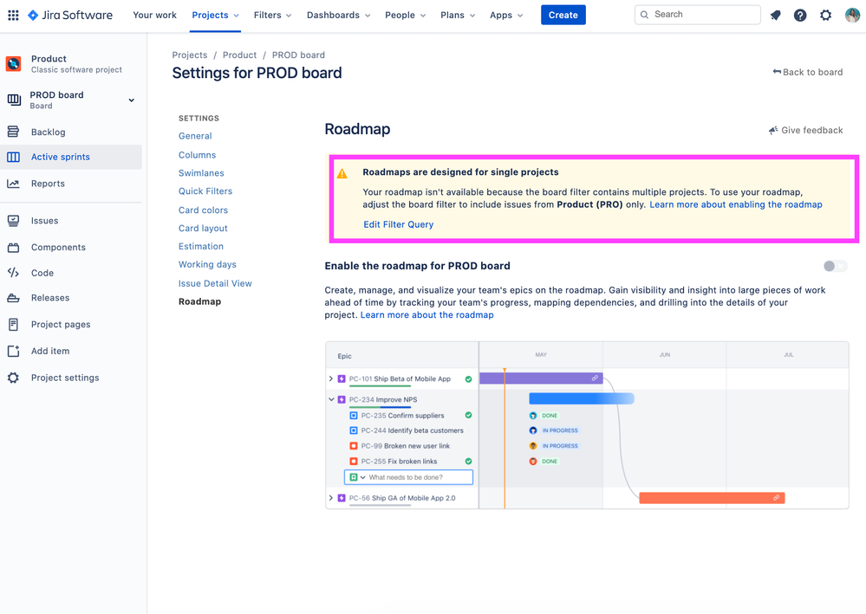Open the notifications bell icon
Image resolution: width=866 pixels, height=614 pixels.
tap(776, 16)
